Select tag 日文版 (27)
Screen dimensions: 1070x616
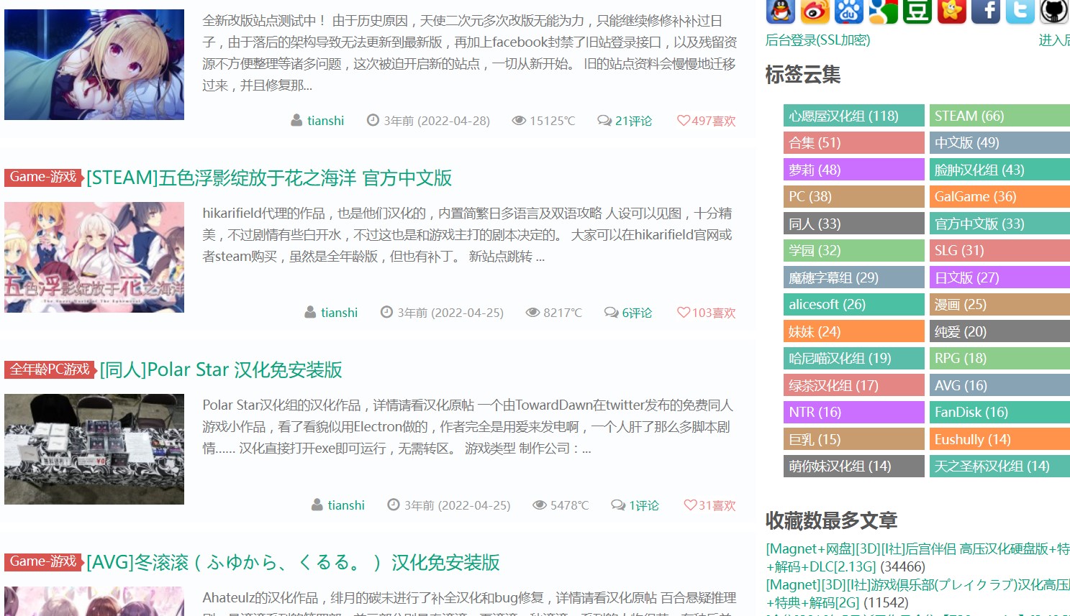(x=999, y=277)
